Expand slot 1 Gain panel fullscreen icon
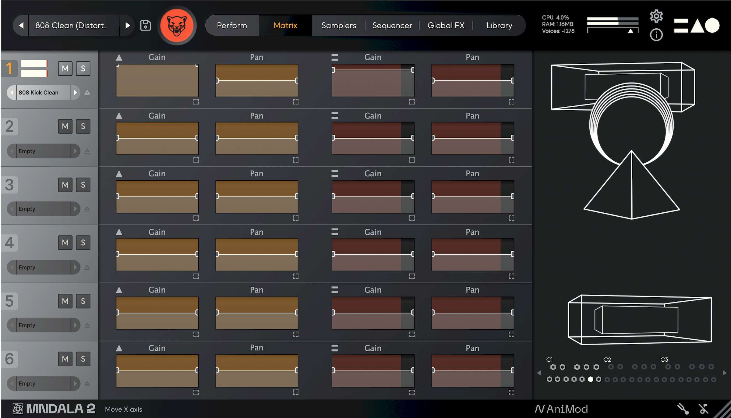Viewport: 731px width, 418px height. 196,102
